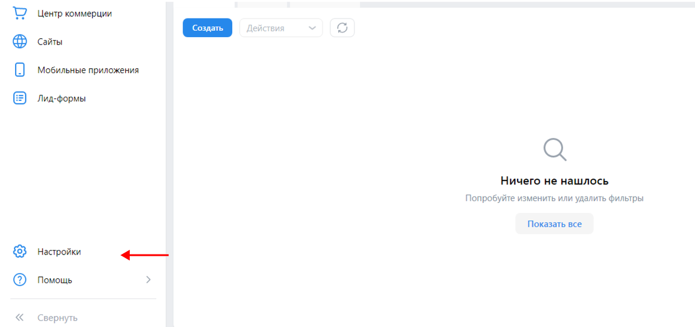Click the phone icon for Мобильные приложения
695x327 pixels.
20,70
